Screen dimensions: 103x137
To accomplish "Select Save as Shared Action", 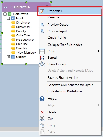I will (63, 78).
